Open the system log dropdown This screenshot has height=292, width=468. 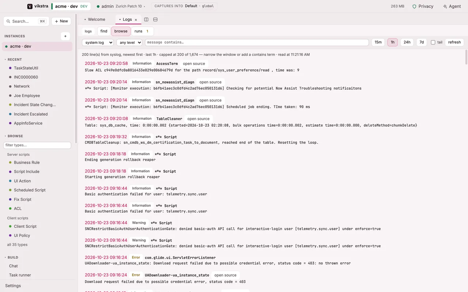[98, 42]
